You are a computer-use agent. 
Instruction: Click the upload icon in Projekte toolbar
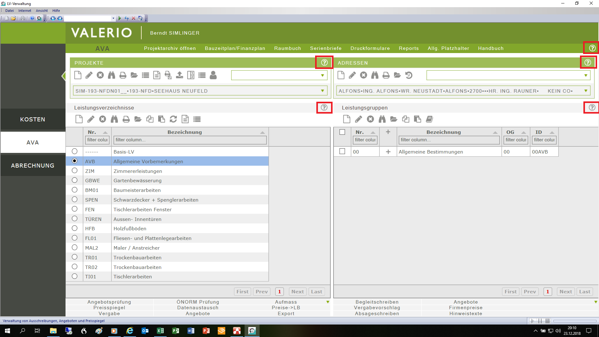tap(179, 75)
